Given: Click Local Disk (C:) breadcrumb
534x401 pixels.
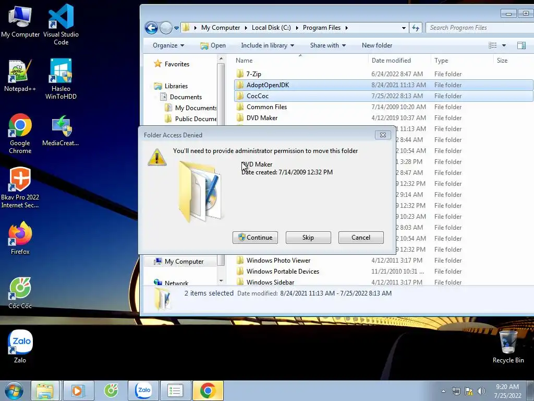Looking at the screenshot, I should (x=271, y=28).
